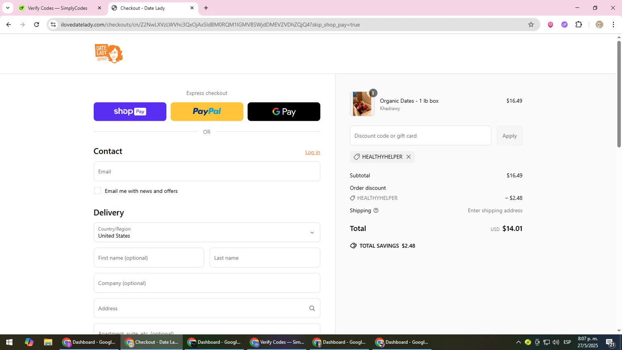Open the purple circular extension icon

coord(564,24)
